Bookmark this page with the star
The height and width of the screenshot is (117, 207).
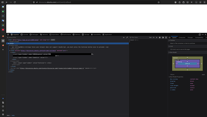[x=159, y=2]
